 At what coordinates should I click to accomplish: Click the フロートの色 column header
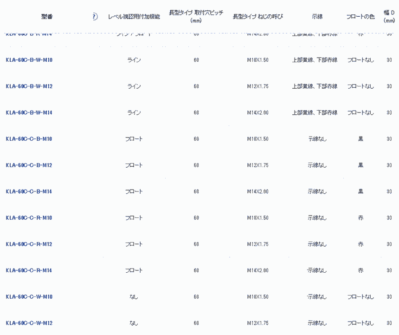pos(360,17)
